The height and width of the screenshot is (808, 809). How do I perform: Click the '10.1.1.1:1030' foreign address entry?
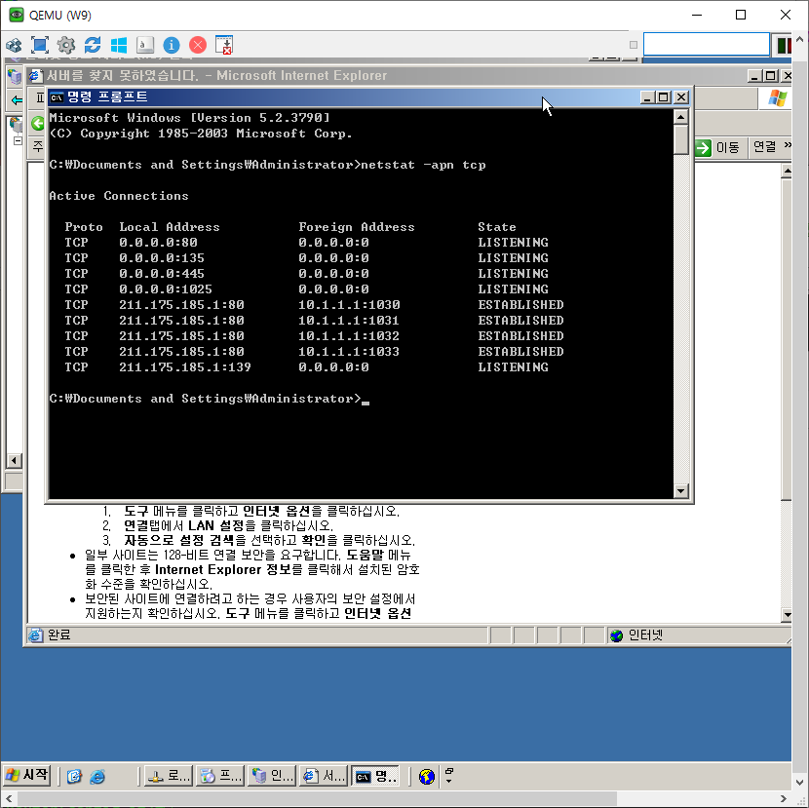[349, 305]
